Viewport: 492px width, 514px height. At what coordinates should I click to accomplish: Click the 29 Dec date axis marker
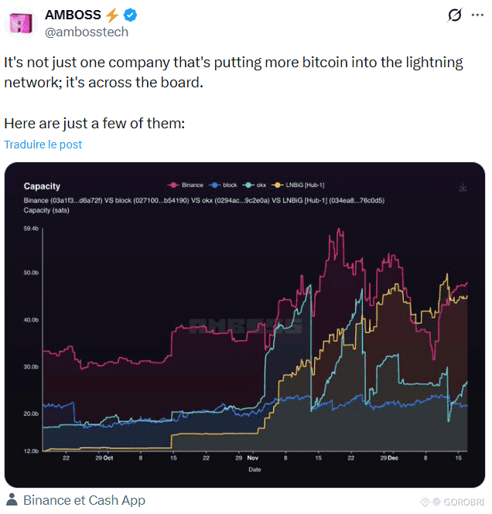[389, 458]
